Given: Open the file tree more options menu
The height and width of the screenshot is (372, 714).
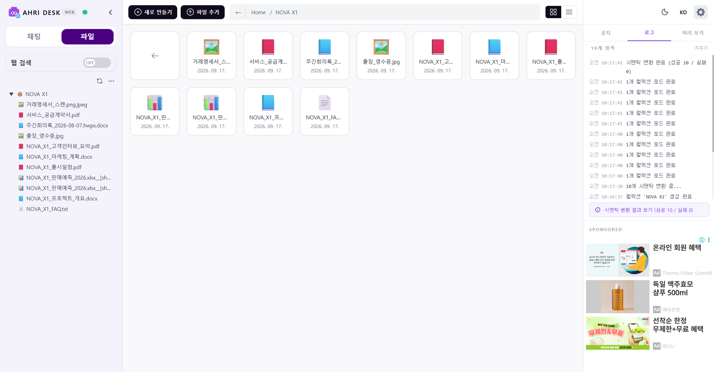Looking at the screenshot, I should [x=111, y=81].
